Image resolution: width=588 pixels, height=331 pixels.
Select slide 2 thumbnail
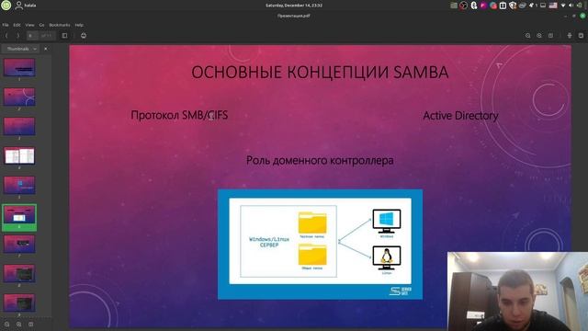[19, 97]
